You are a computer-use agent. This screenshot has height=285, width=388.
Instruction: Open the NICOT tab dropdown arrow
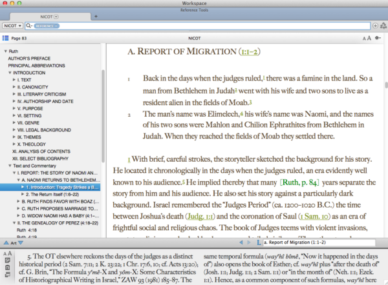point(56,17)
